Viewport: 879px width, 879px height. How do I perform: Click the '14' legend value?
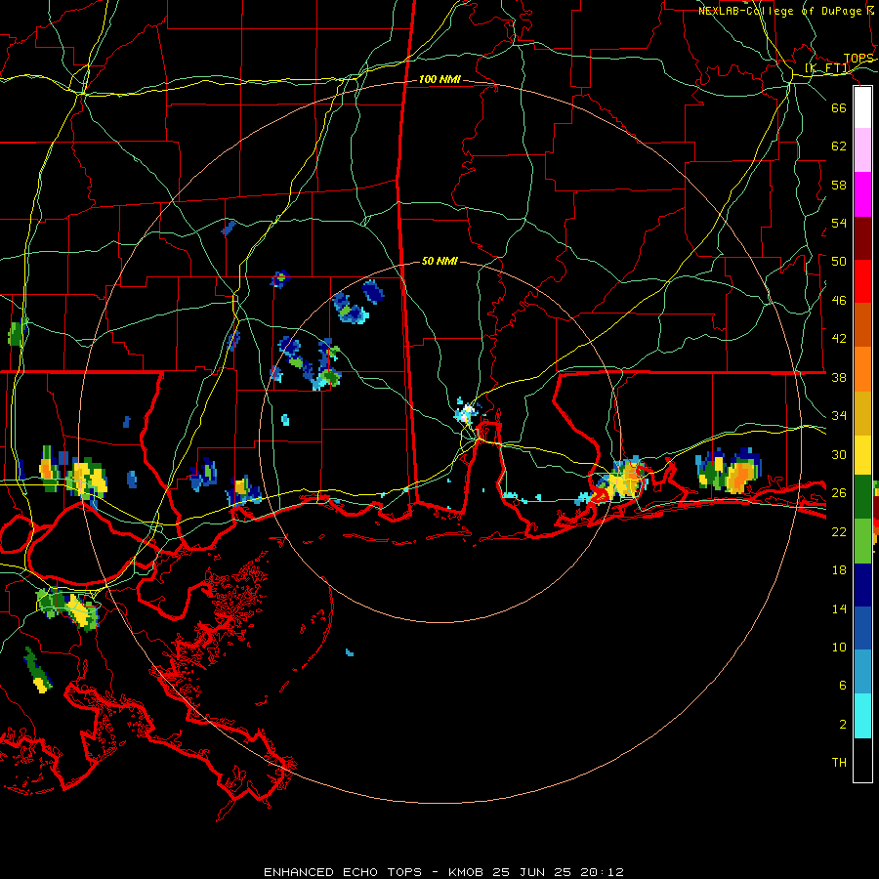click(x=839, y=608)
